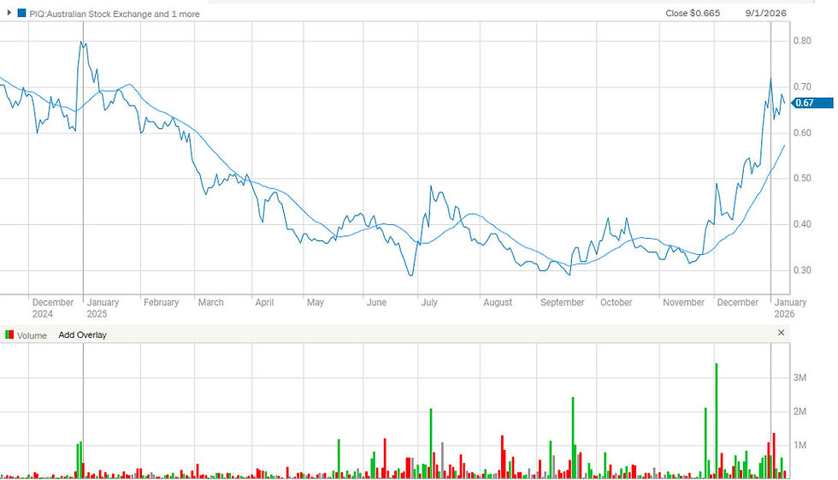Click the March axis label
Screen dimensions: 838x480
tap(210, 303)
